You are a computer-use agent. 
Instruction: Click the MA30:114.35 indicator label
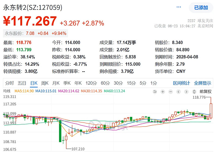coord(91,91)
